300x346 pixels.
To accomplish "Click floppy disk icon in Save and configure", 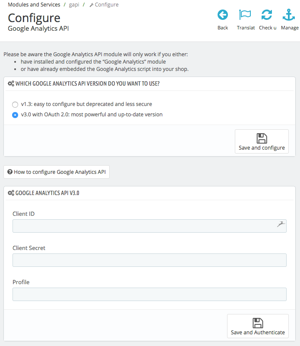I will (x=262, y=138).
